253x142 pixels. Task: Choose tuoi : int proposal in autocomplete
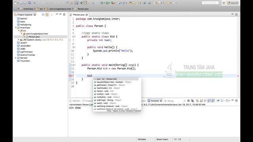(116, 79)
